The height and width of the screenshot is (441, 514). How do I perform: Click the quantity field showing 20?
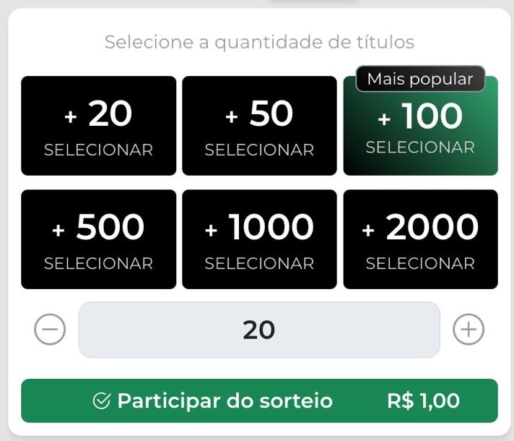[259, 330]
